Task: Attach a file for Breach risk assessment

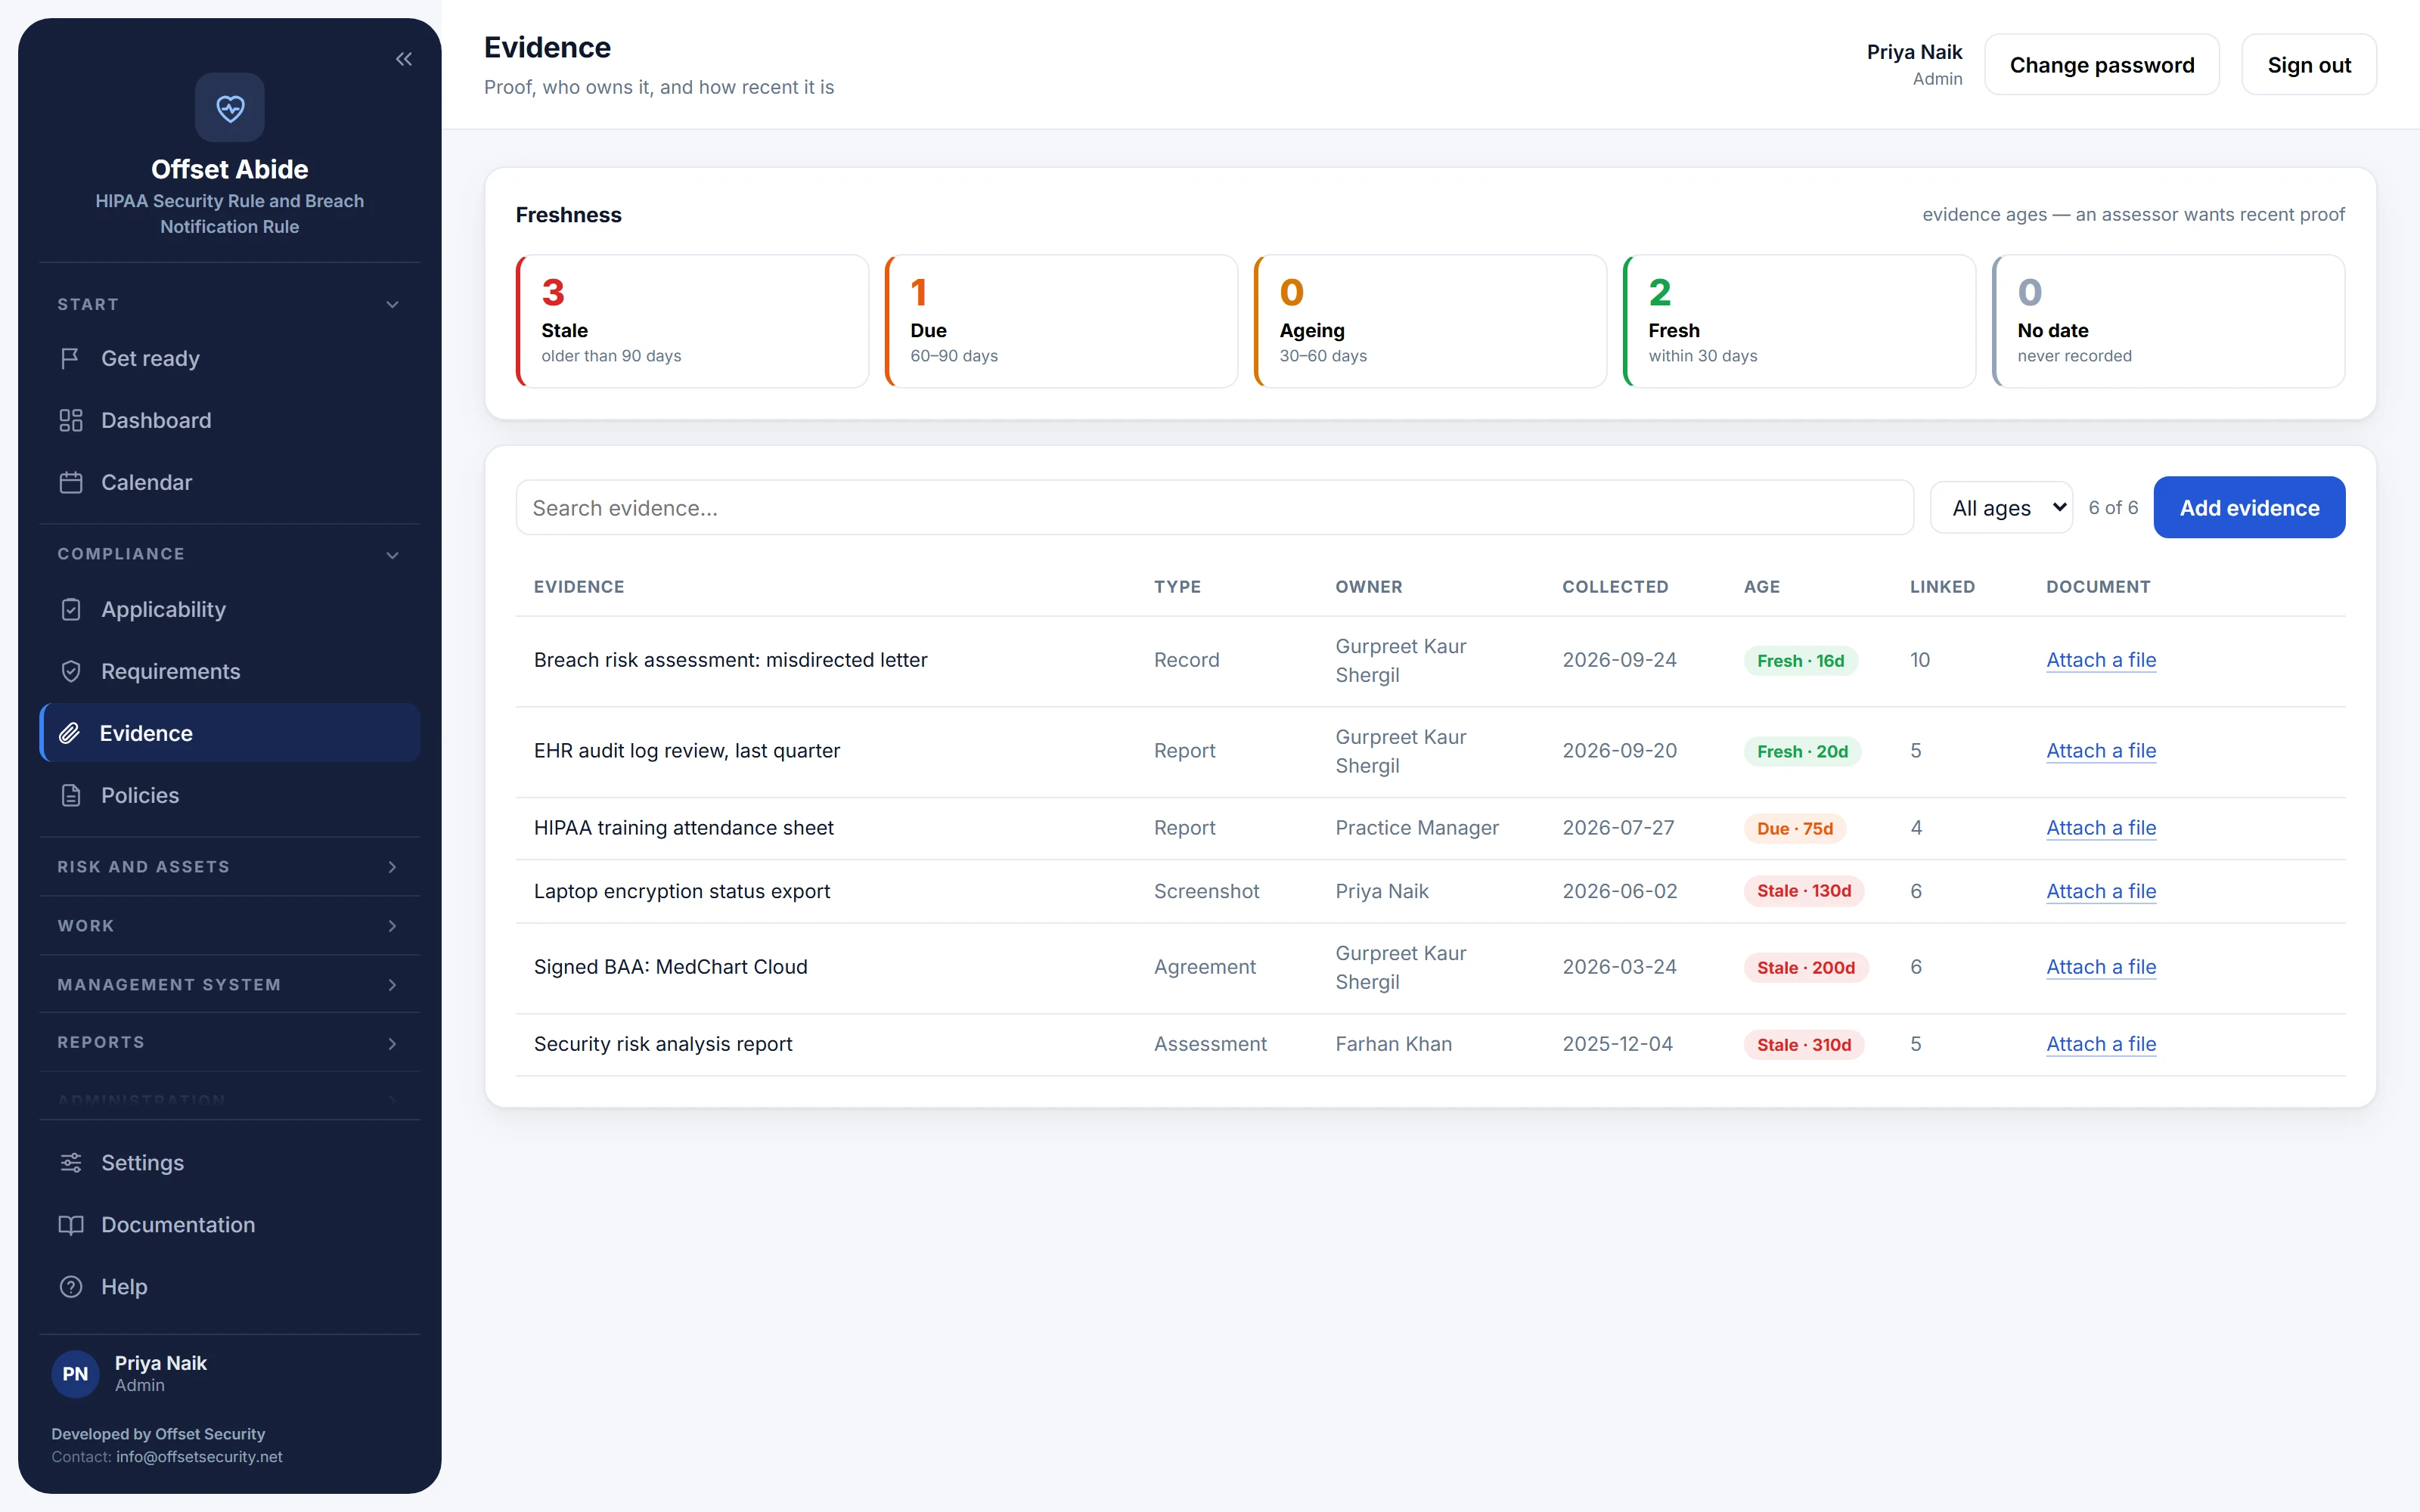Action: click(2101, 659)
